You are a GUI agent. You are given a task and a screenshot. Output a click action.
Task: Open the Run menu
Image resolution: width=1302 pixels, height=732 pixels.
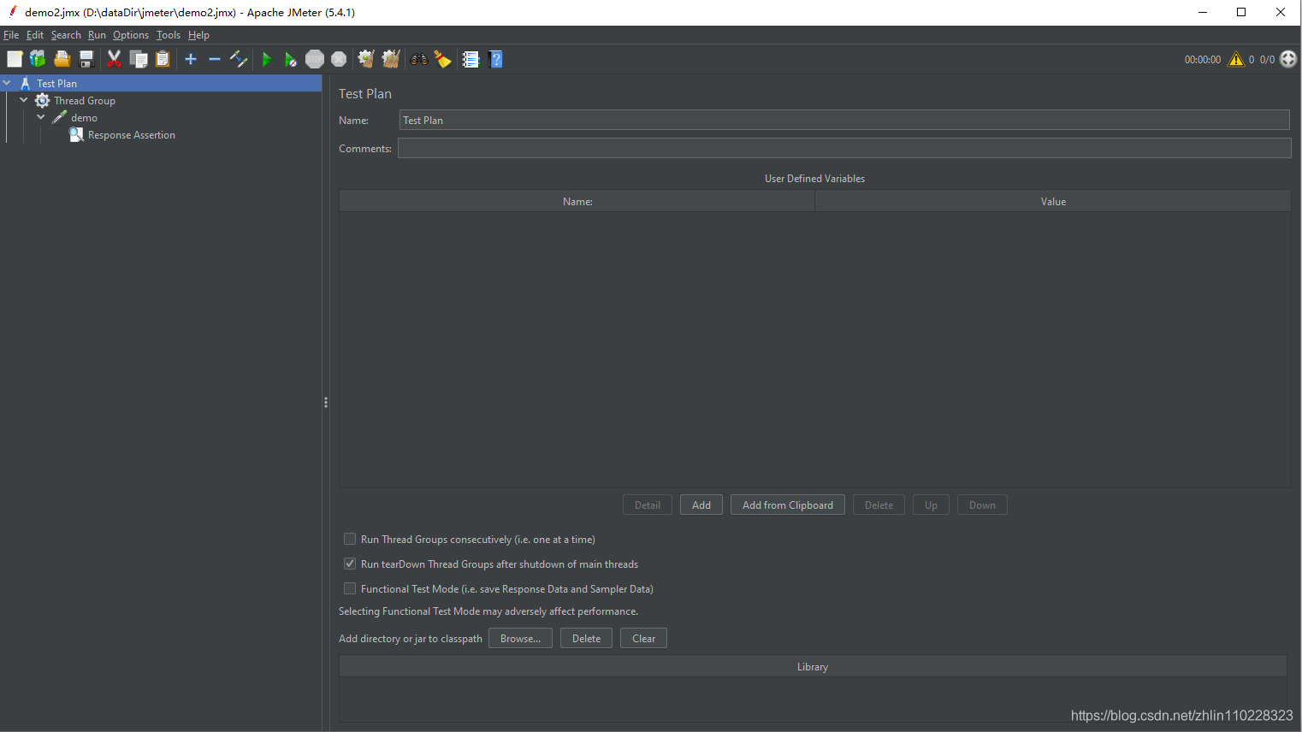(97, 35)
